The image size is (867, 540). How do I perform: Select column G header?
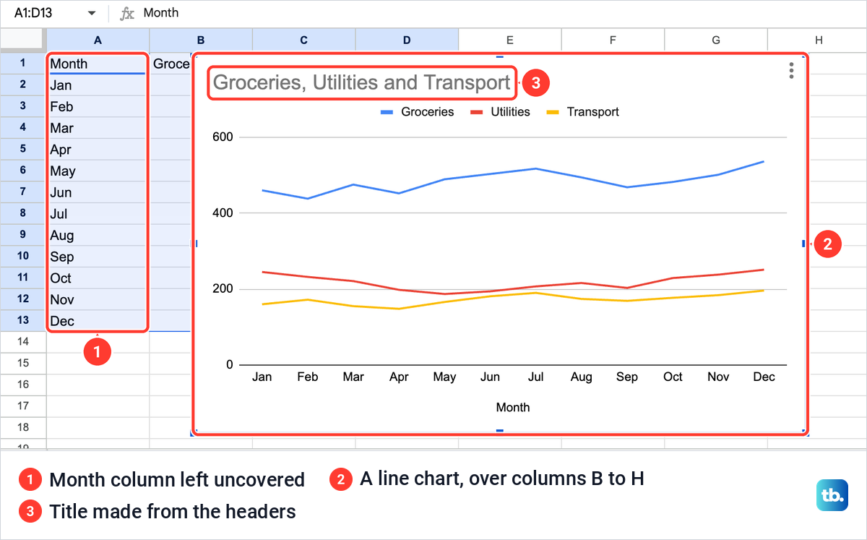(x=716, y=40)
